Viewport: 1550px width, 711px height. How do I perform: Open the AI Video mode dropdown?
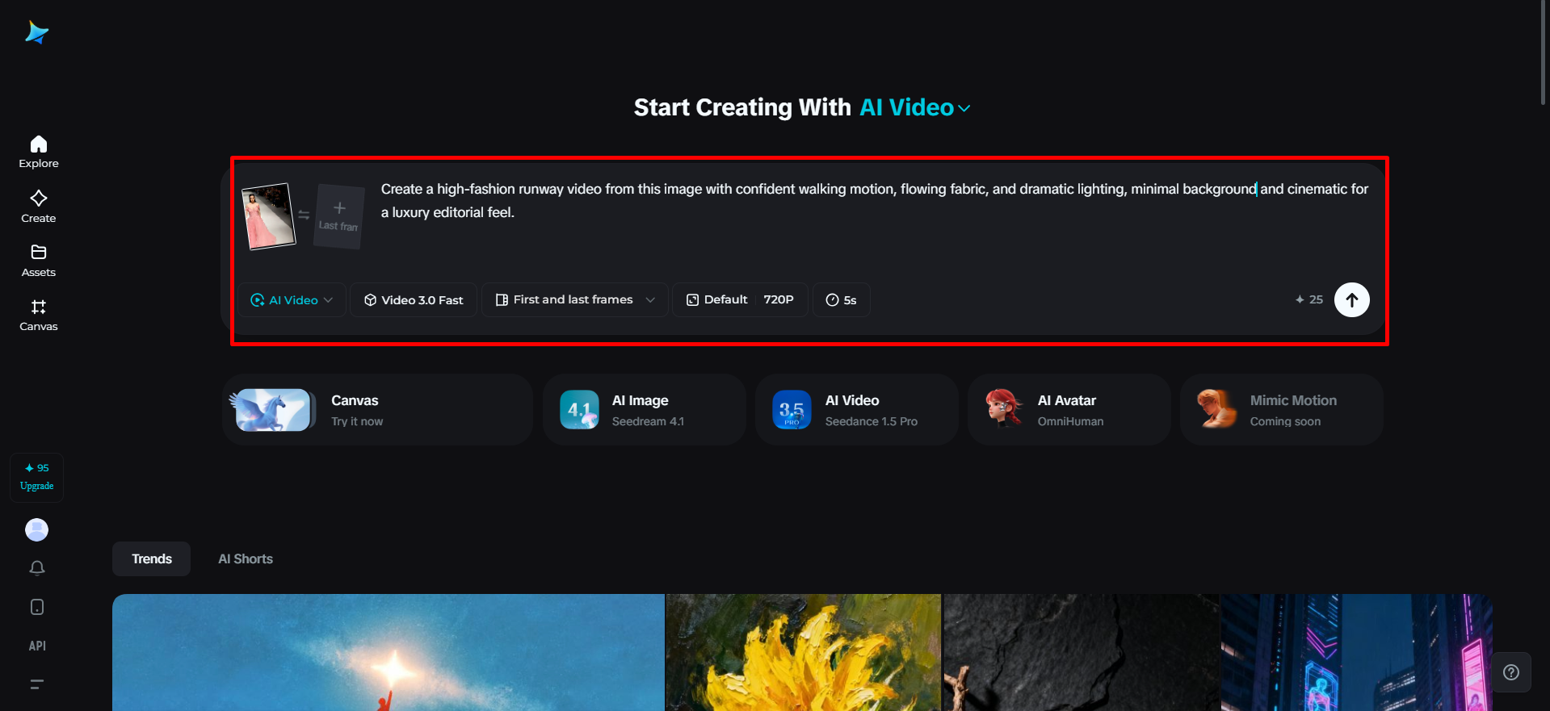(x=292, y=299)
